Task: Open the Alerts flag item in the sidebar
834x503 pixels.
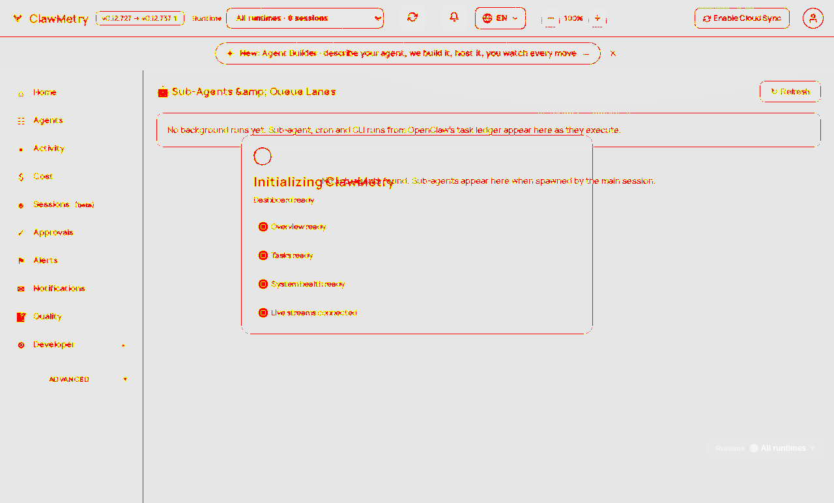Action: (72, 261)
